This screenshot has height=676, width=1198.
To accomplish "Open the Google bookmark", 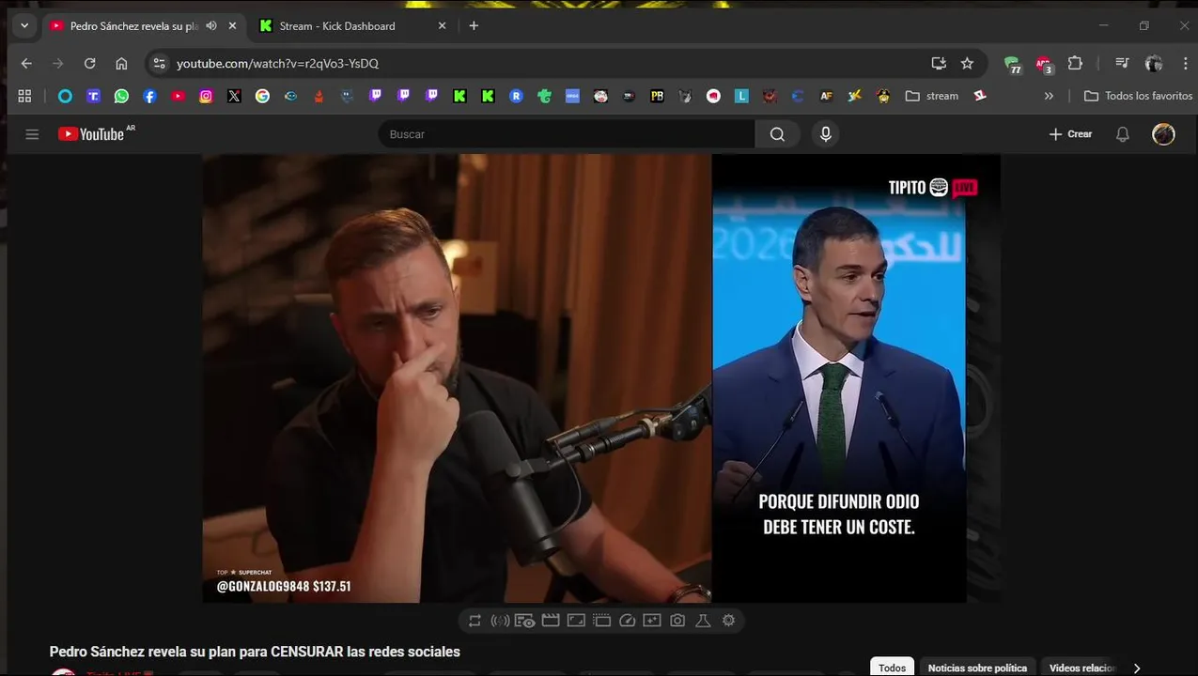I will coord(262,96).
